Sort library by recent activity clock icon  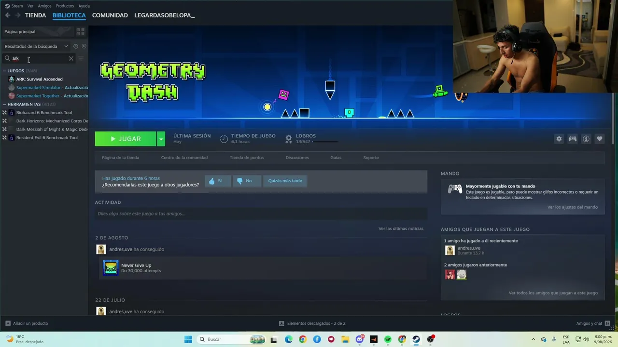click(76, 46)
